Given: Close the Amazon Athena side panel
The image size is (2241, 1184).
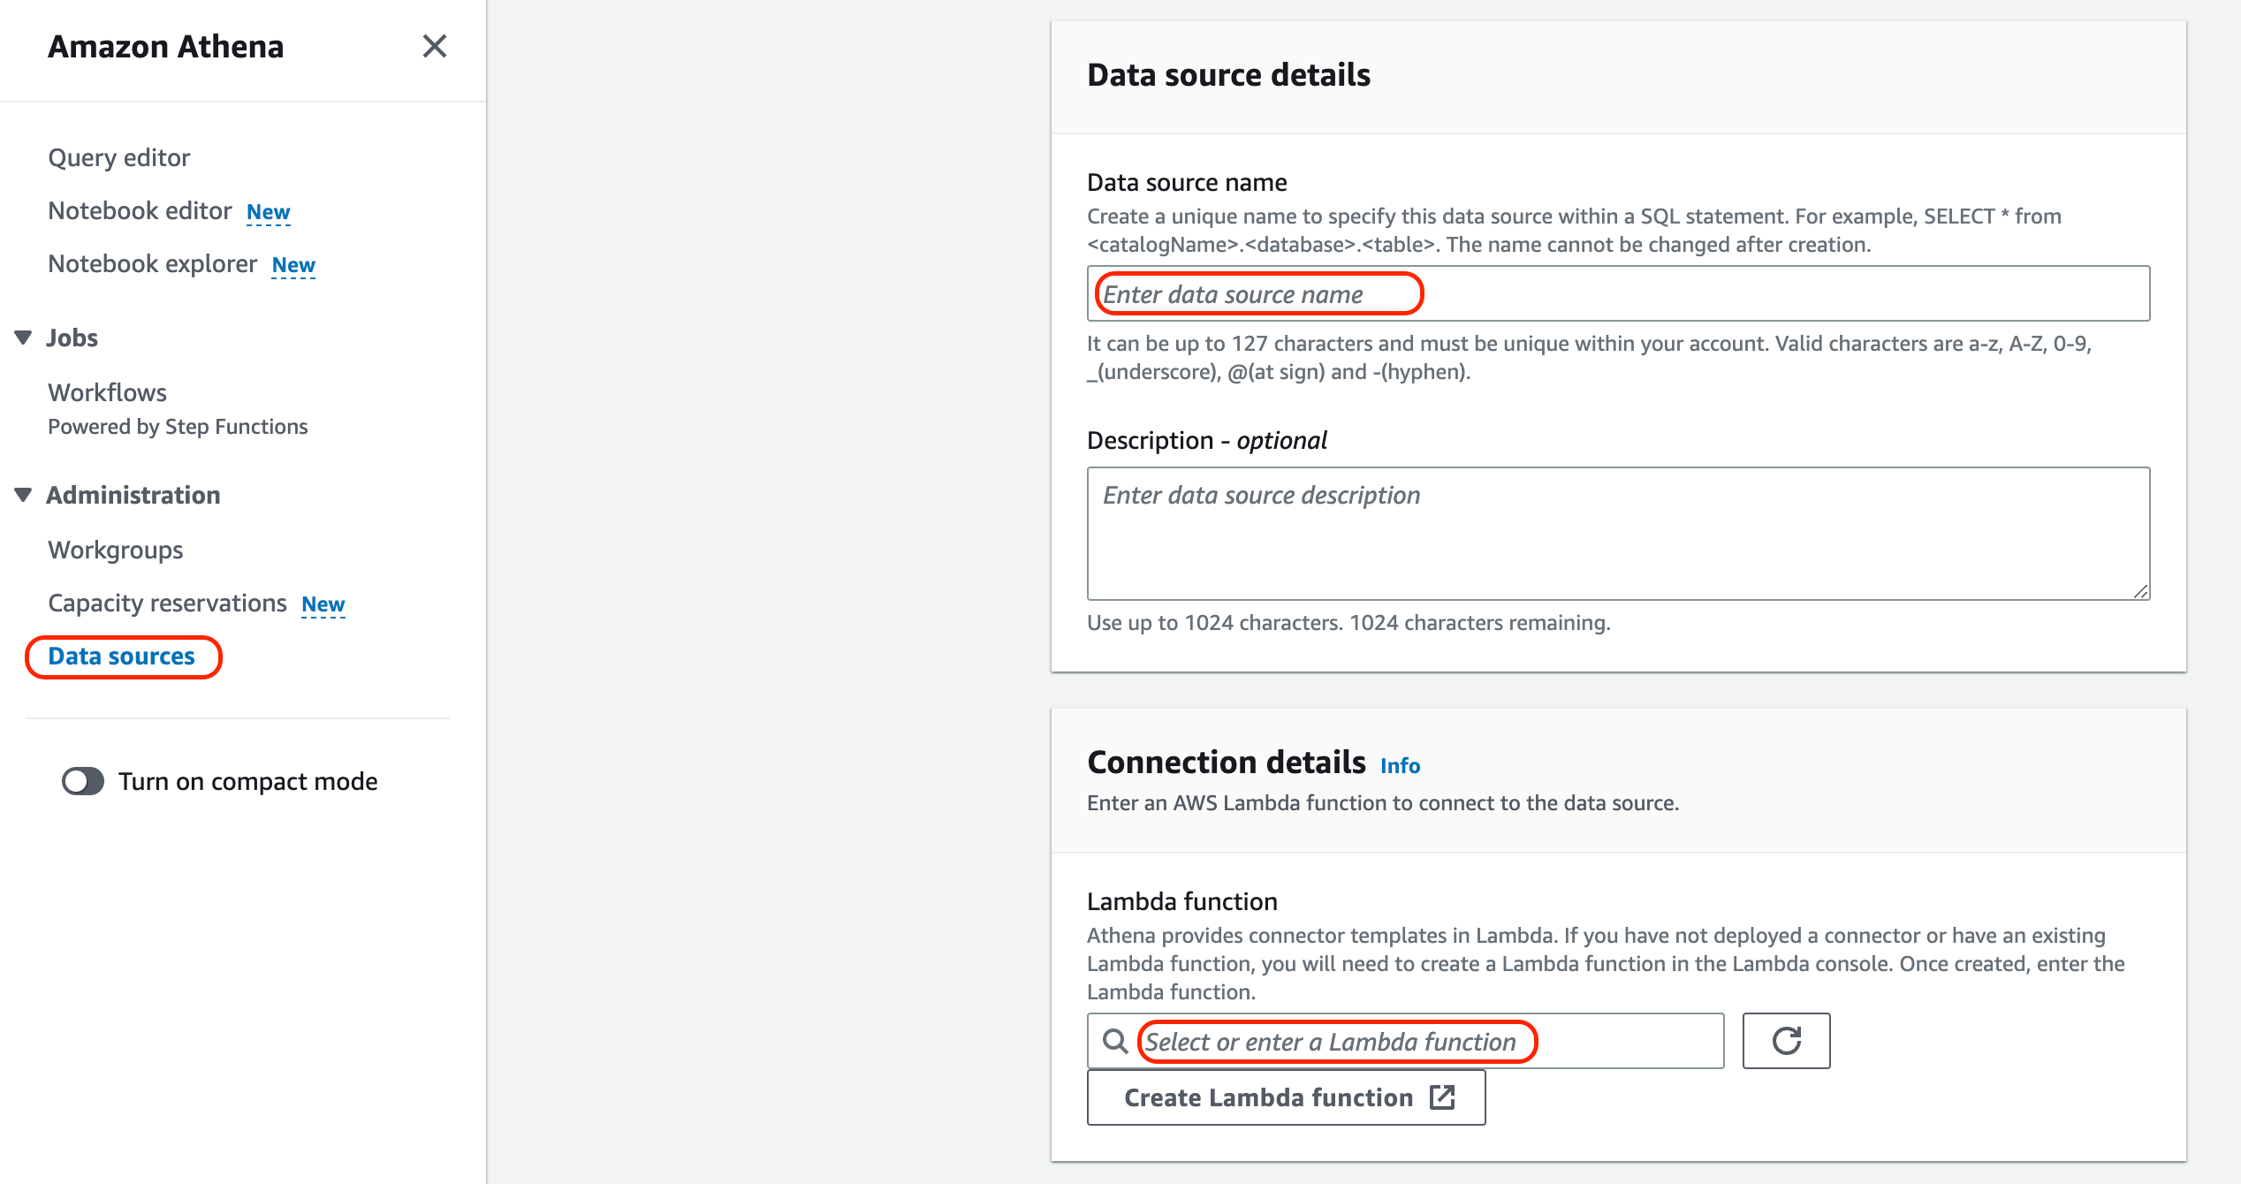Looking at the screenshot, I should 434,46.
